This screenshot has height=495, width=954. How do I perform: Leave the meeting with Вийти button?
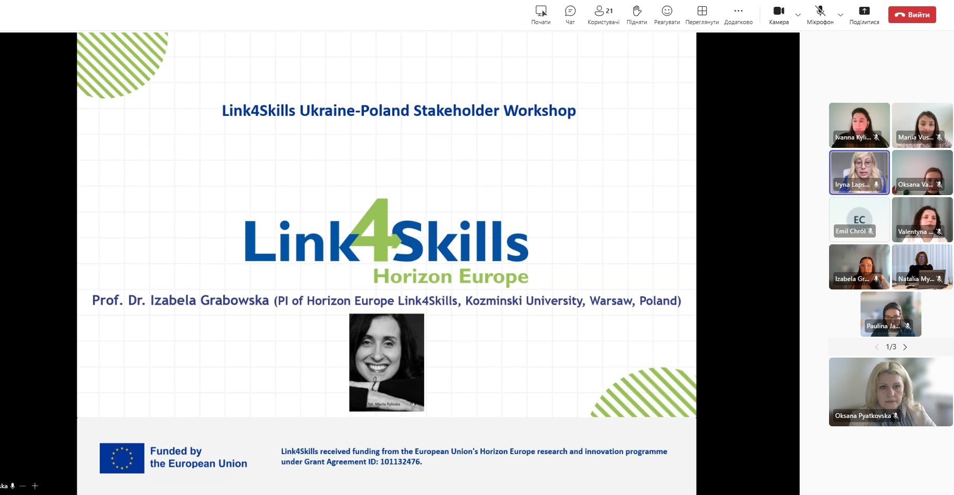click(912, 15)
